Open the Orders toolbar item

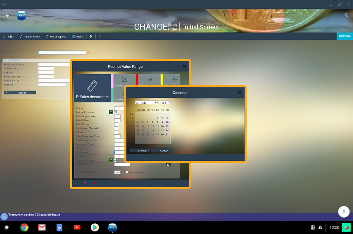click(78, 36)
